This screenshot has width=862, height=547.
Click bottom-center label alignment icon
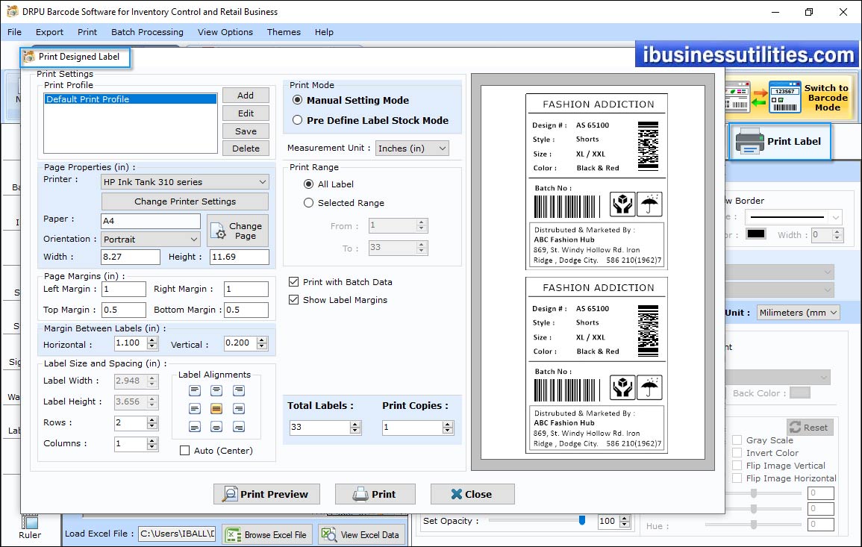coord(216,427)
